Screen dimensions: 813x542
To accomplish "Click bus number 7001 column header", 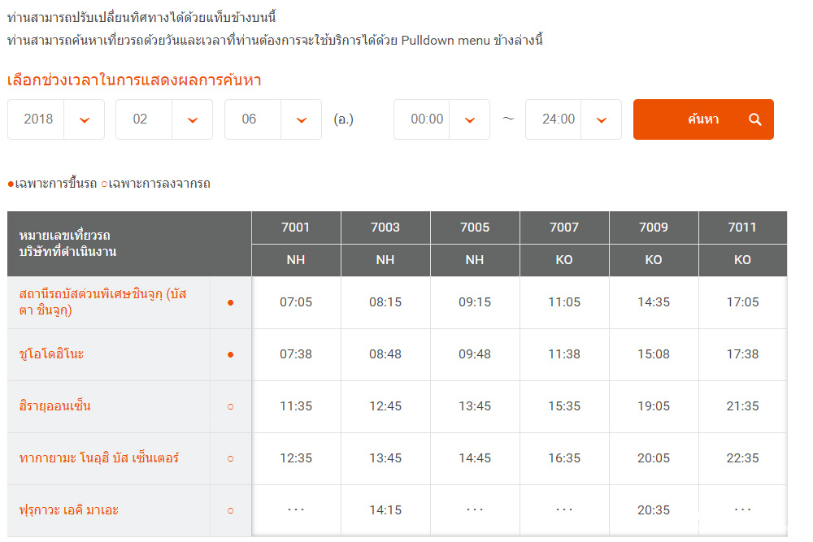I will point(296,228).
